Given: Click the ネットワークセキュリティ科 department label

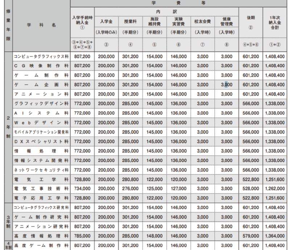Looking at the screenshot, I should pyautogui.click(x=41, y=170).
